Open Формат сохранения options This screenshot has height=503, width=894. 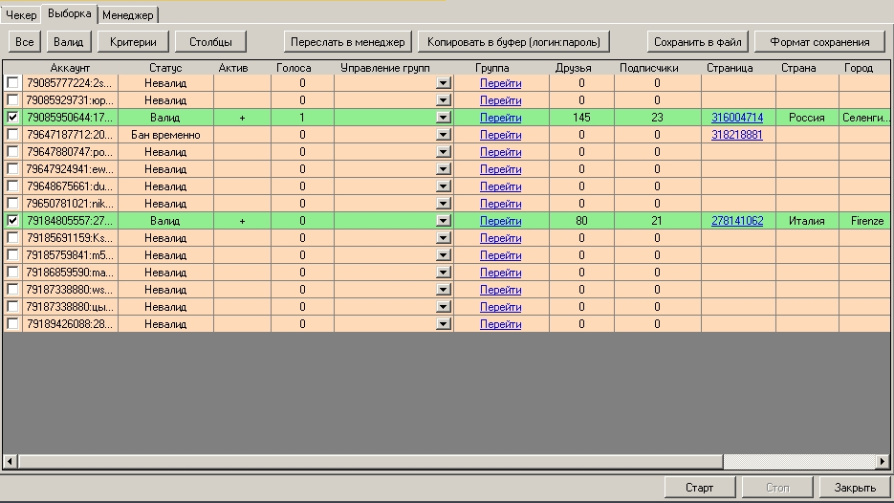pyautogui.click(x=819, y=42)
